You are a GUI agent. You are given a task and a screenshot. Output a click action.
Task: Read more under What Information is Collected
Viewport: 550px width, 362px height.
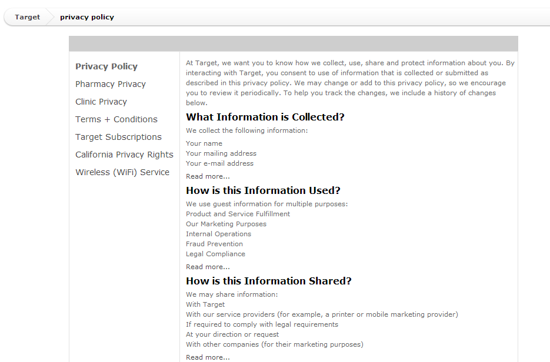pyautogui.click(x=208, y=176)
